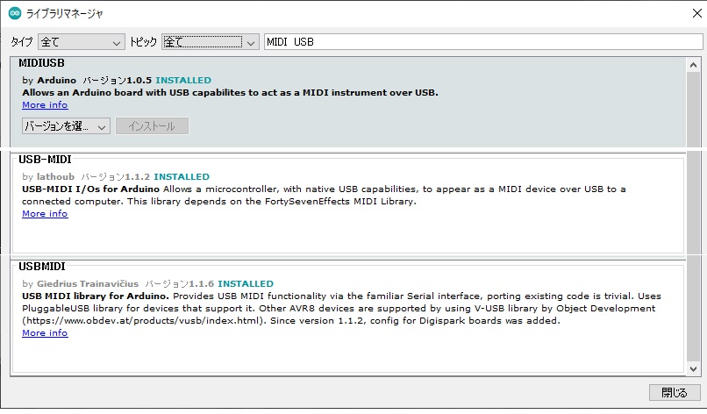The height and width of the screenshot is (414, 707).
Task: Click INSTALLED label of USBMIDI version 1.1.6
Action: click(x=246, y=283)
